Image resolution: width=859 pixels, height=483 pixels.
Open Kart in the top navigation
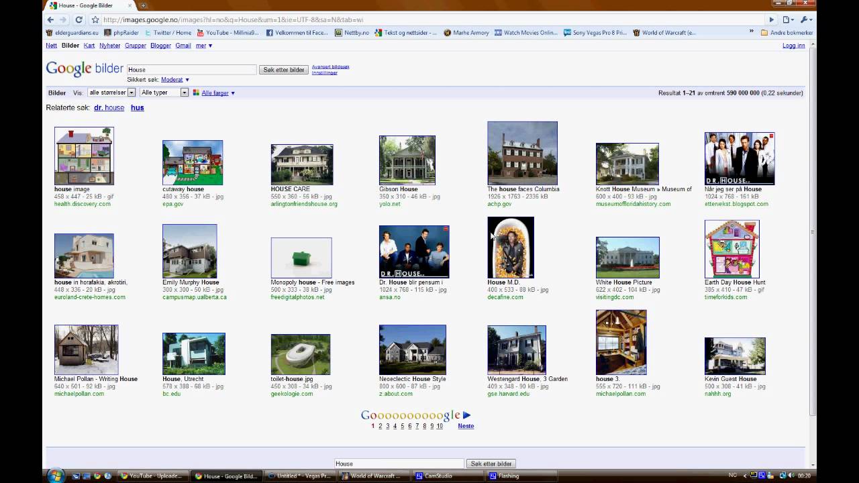pos(89,46)
